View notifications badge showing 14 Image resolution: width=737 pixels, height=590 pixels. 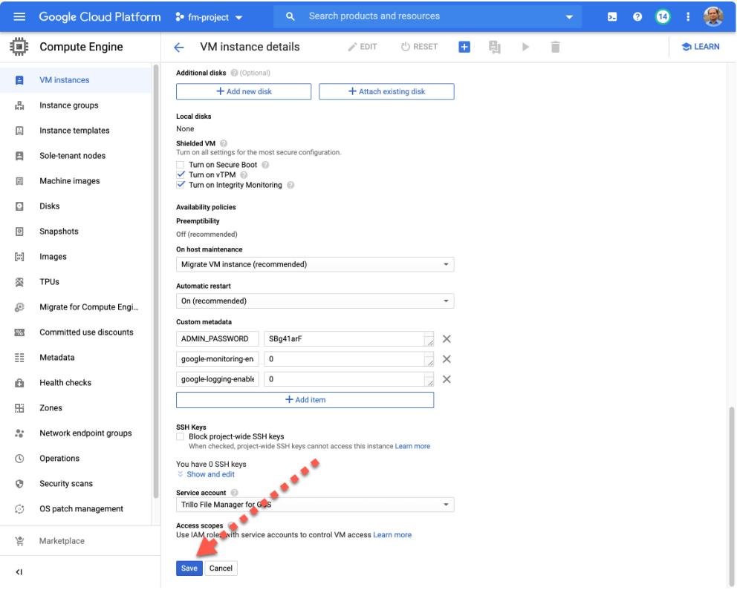662,17
